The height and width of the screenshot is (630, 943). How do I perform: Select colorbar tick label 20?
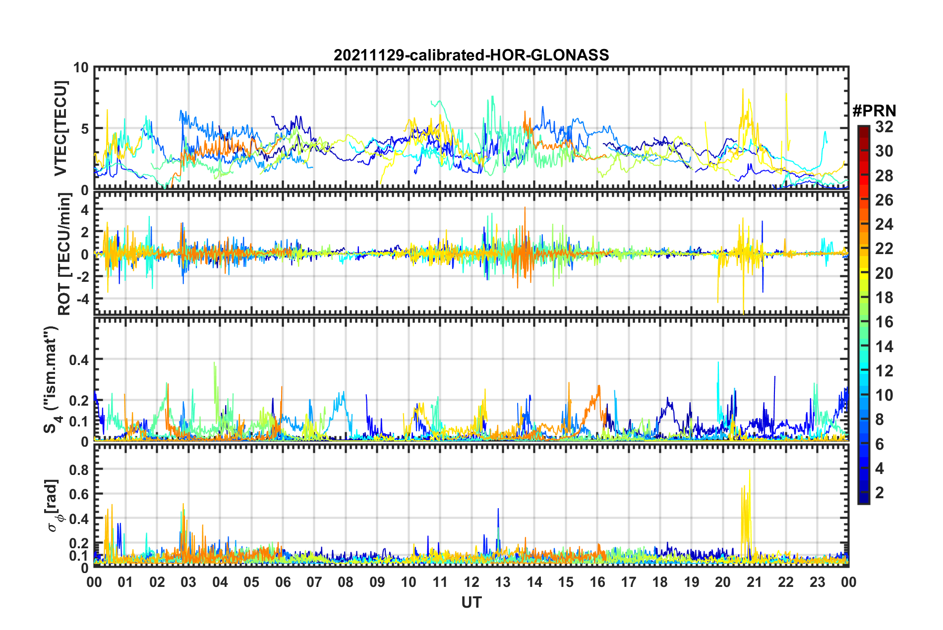884,273
